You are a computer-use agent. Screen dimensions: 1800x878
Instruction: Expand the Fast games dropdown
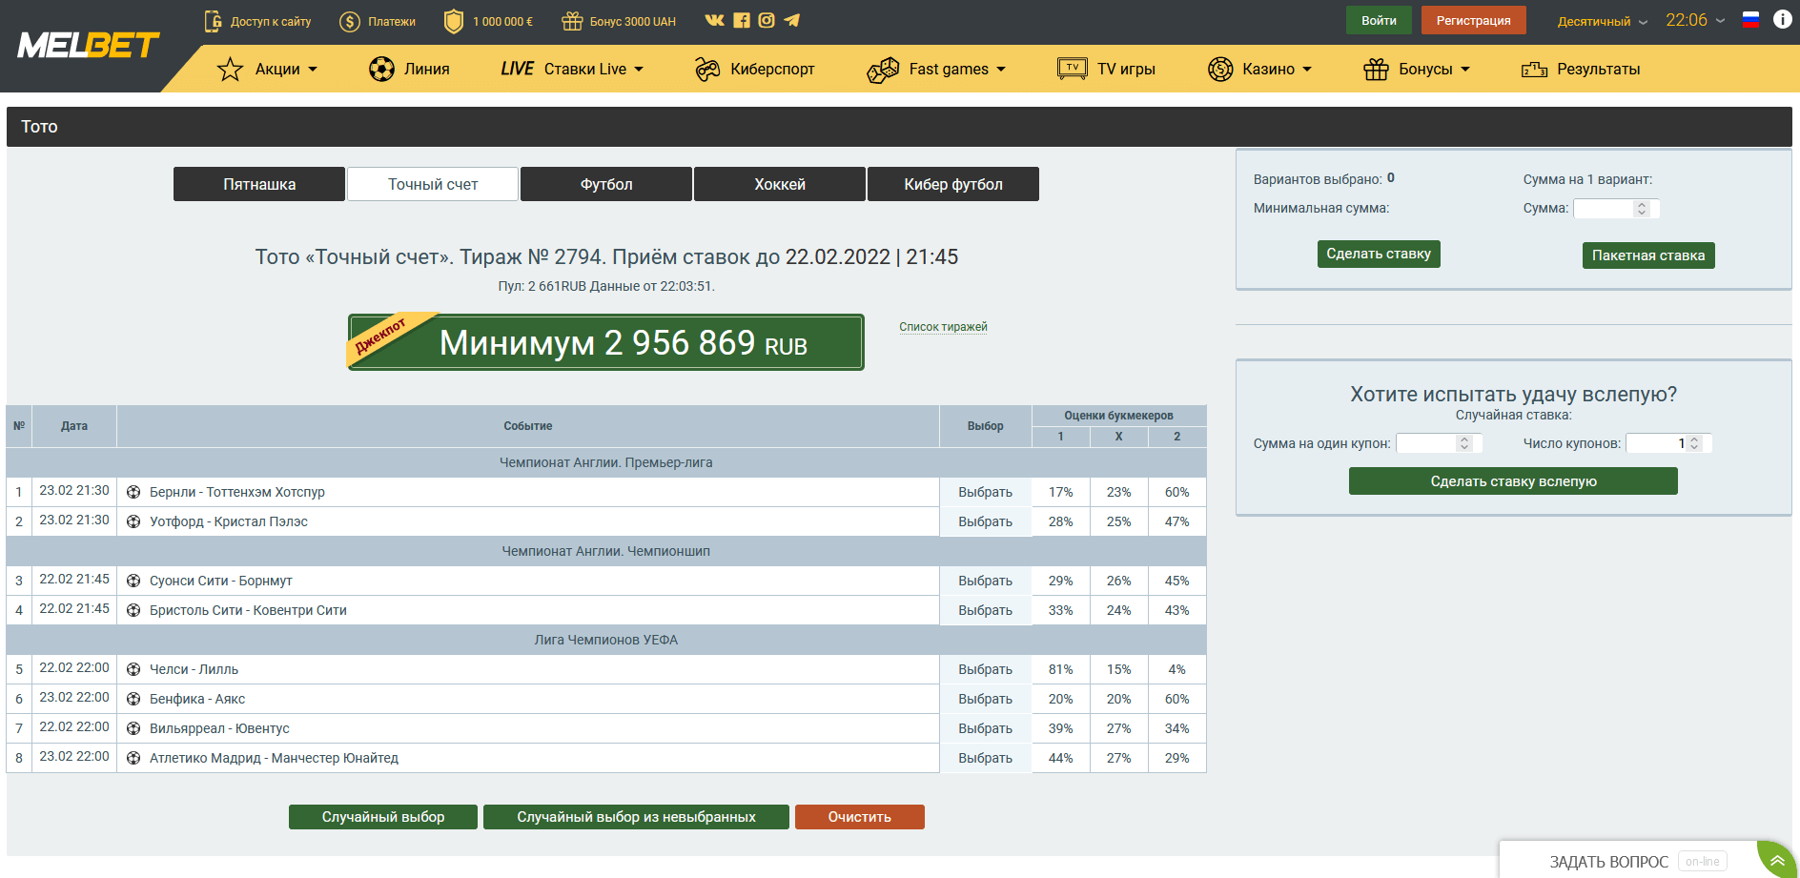click(x=1001, y=70)
